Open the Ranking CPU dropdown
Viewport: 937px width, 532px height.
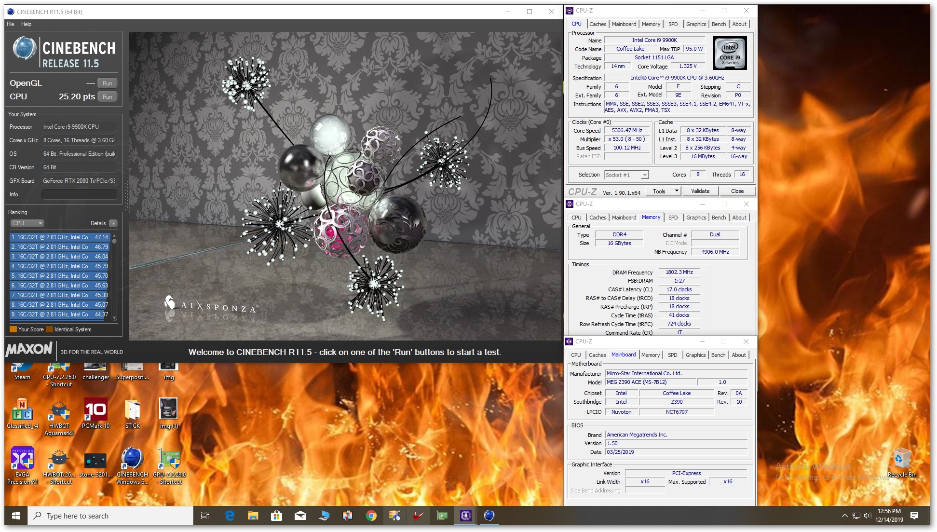pyautogui.click(x=27, y=223)
